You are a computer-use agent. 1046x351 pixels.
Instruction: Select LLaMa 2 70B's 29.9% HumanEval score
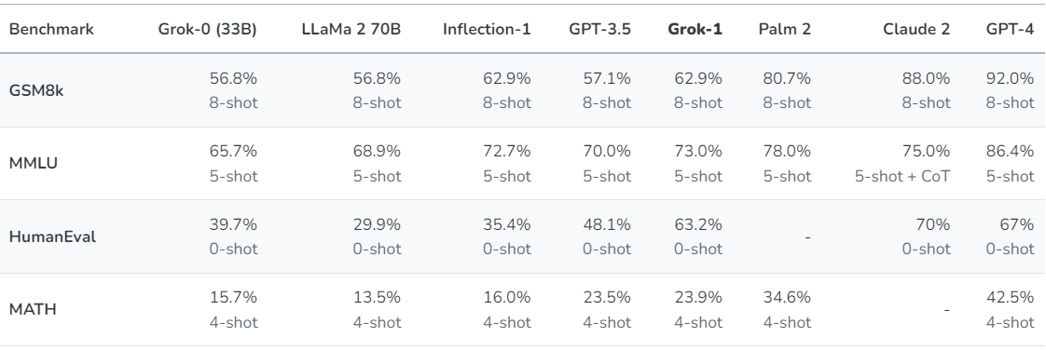click(377, 224)
